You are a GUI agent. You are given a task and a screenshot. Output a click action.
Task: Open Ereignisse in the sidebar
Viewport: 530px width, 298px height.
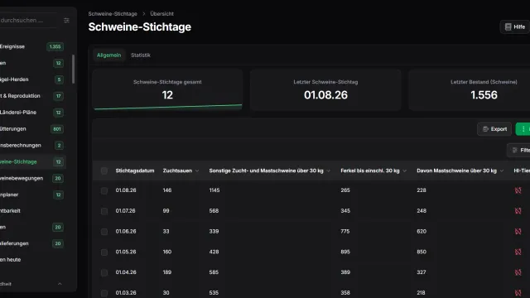tap(32, 46)
